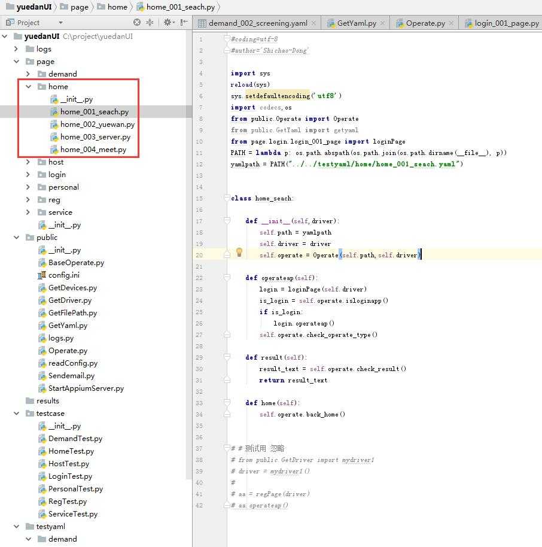
Task: Click the HomeTest.py file icon
Action: pyautogui.click(x=42, y=451)
